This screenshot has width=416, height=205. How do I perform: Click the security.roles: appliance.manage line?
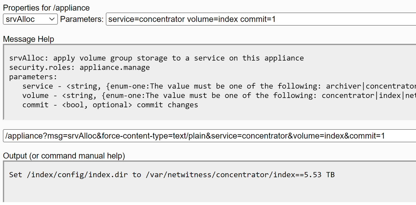coord(79,67)
